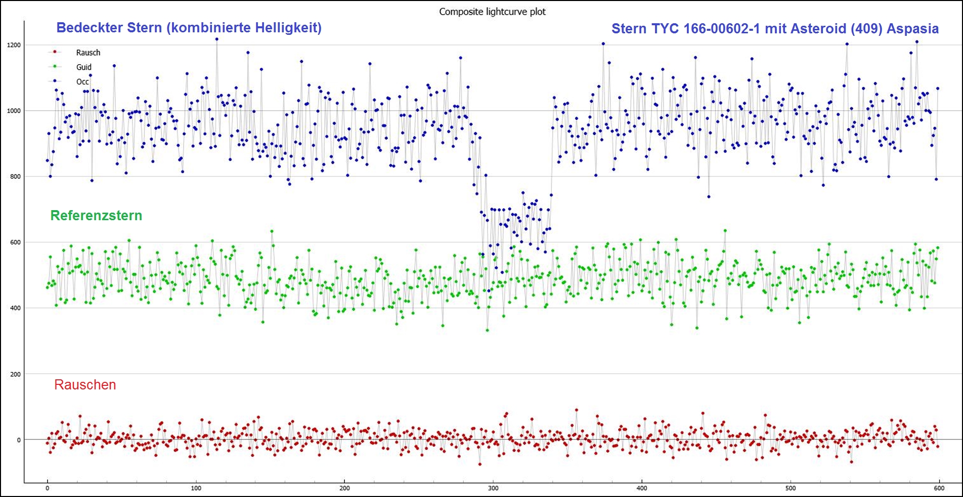
Task: Click x-axis tick label 300
Action: tap(493, 488)
